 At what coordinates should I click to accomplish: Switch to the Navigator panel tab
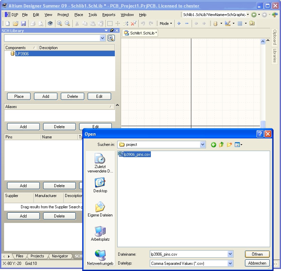click(x=60, y=256)
